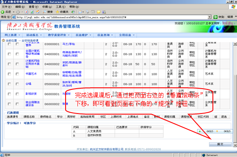Tick second checkbox in row 06000002
This screenshot has height=157, width=237.
(x=17, y=104)
